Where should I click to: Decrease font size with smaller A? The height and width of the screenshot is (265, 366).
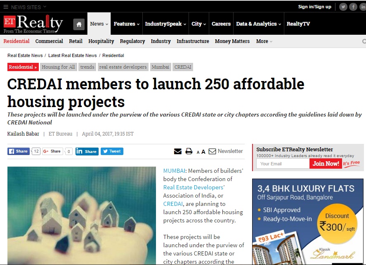[198, 152]
